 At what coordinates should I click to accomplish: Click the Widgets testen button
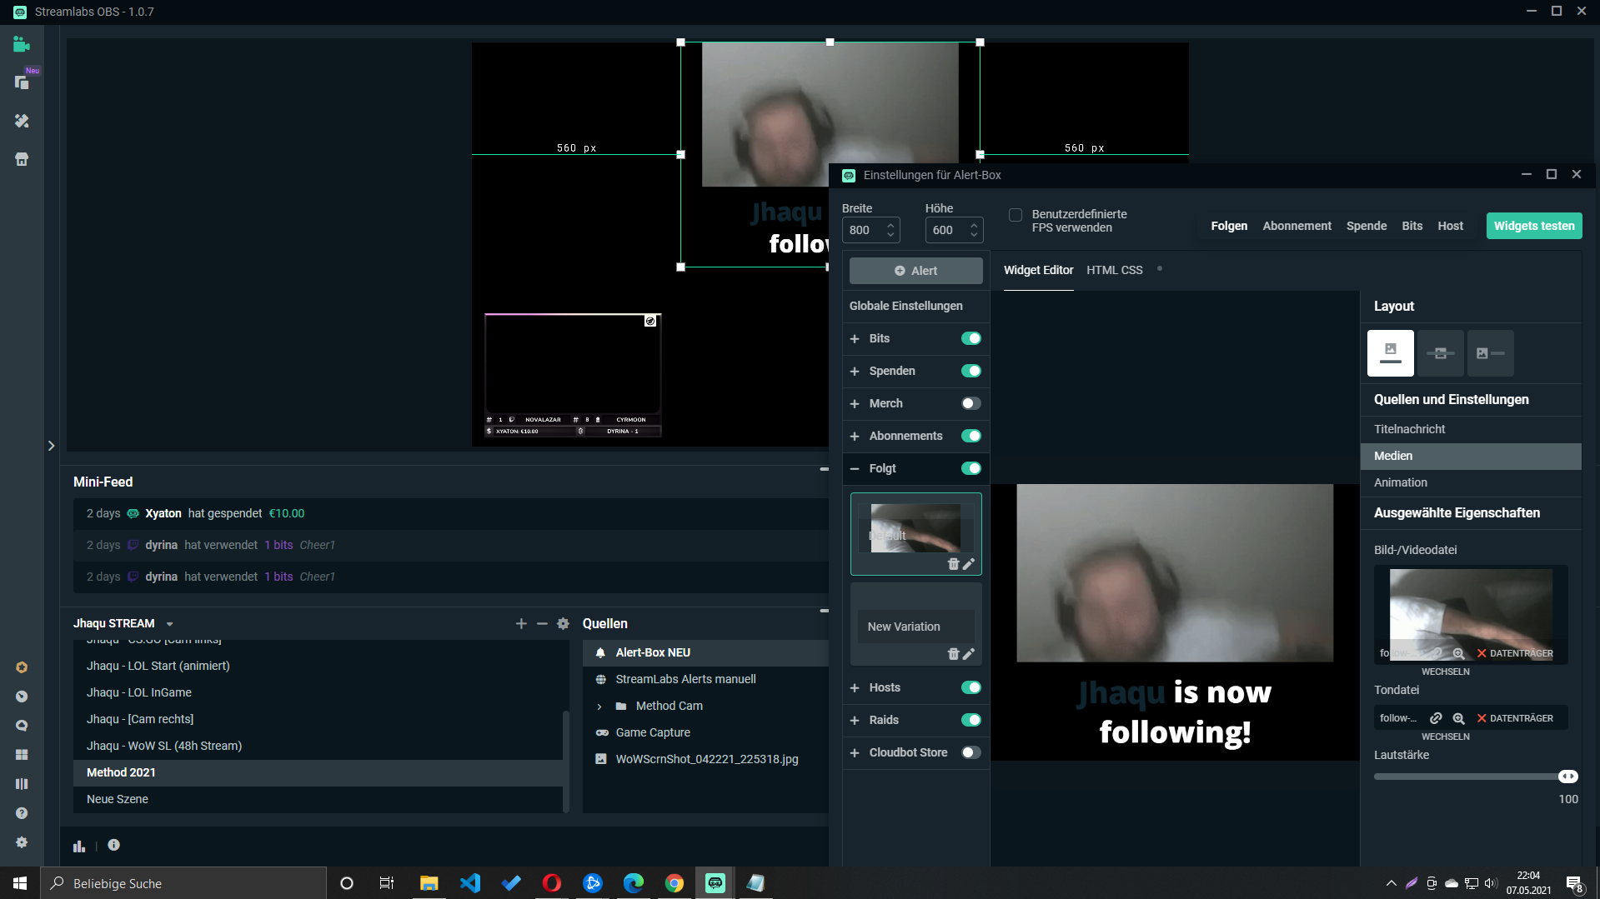(1533, 226)
